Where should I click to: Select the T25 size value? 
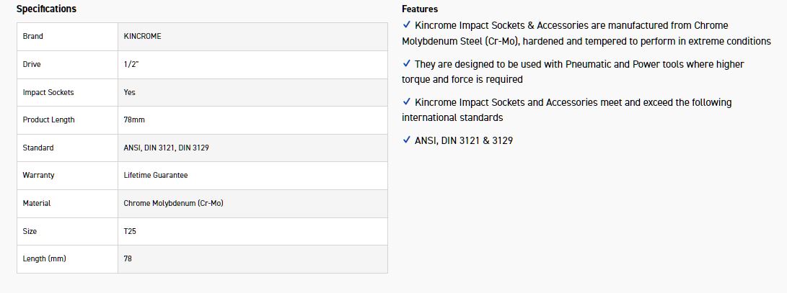pos(131,232)
